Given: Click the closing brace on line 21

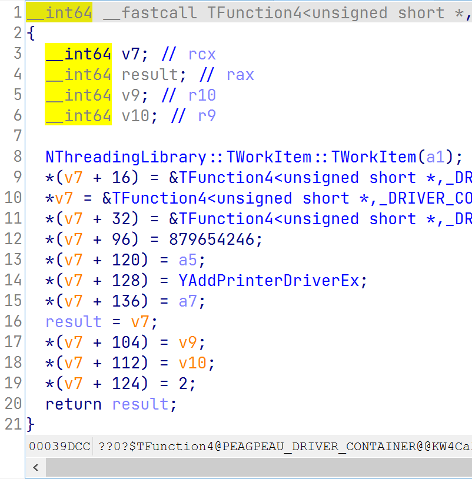Looking at the screenshot, I should (31, 425).
